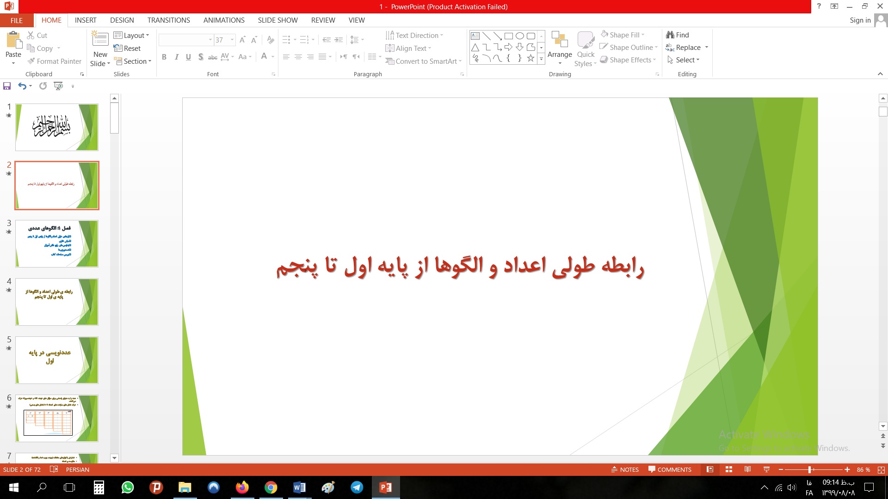Toggle Bold formatting

tap(164, 57)
